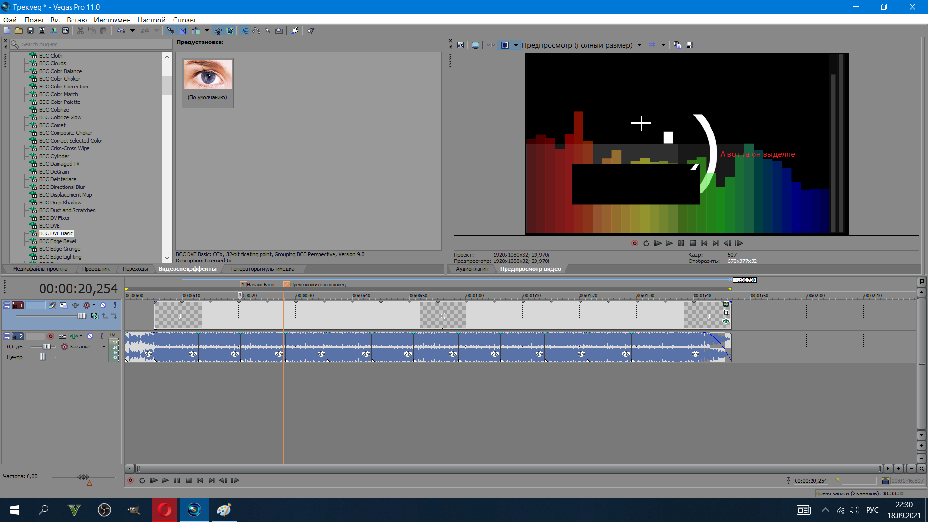Switch to the Проводник tab
This screenshot has height=522, width=928.
coord(96,269)
